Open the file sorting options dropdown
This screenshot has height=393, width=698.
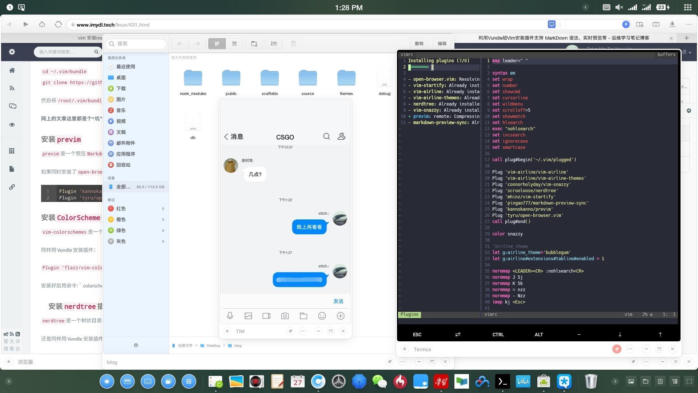[274, 44]
